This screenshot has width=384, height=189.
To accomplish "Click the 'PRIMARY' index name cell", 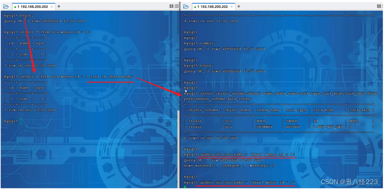I will (264, 127).
